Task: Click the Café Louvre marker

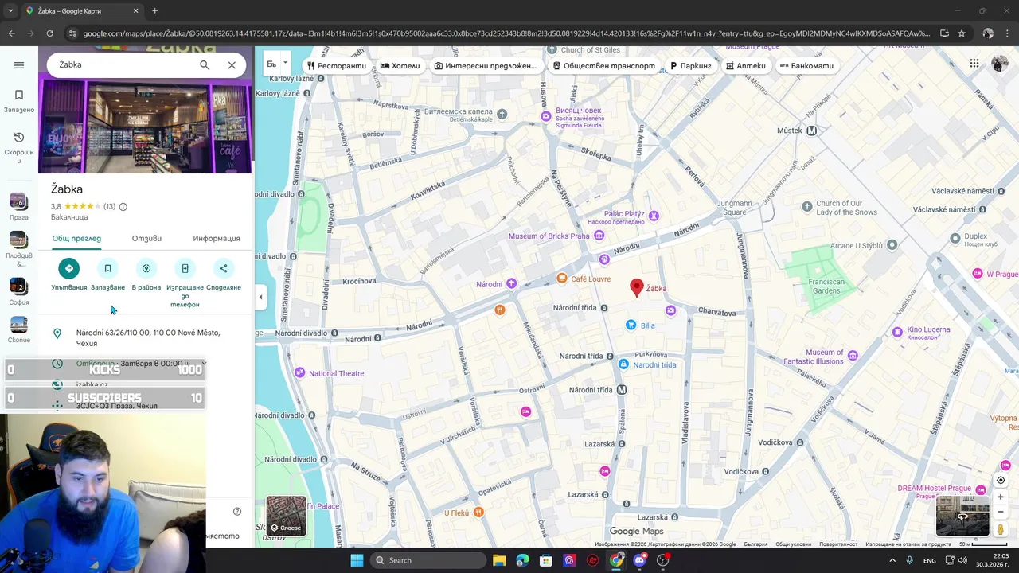Action: coord(562,279)
